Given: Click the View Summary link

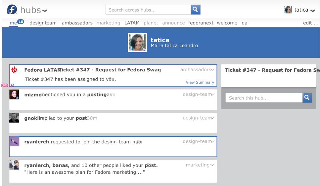Looking at the screenshot, I should [x=200, y=82].
